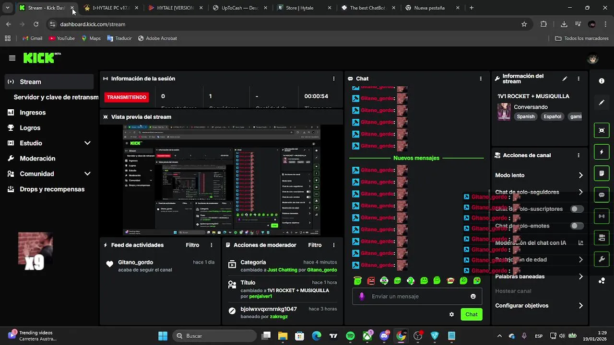614x345 pixels.
Task: Open Restricción de edad chevron
Action: click(x=580, y=260)
